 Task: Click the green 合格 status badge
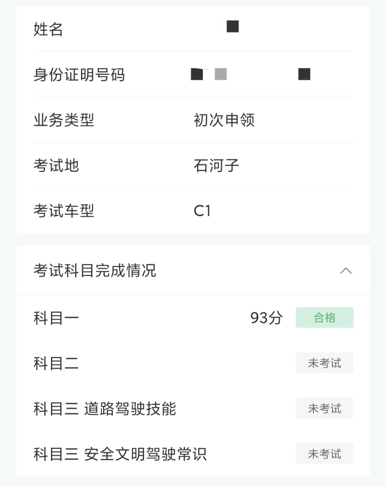(324, 318)
